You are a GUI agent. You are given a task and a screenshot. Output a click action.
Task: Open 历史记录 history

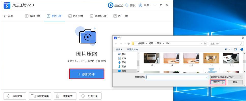tap(90, 96)
